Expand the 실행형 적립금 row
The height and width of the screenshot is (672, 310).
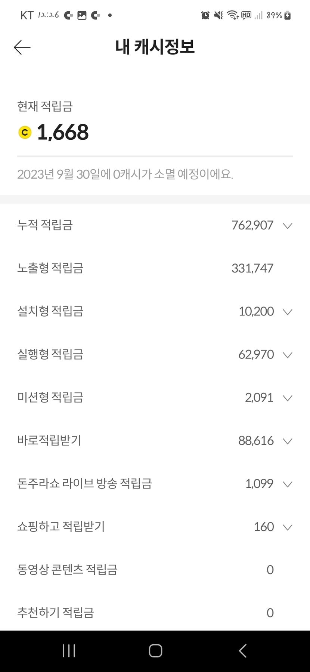click(287, 355)
